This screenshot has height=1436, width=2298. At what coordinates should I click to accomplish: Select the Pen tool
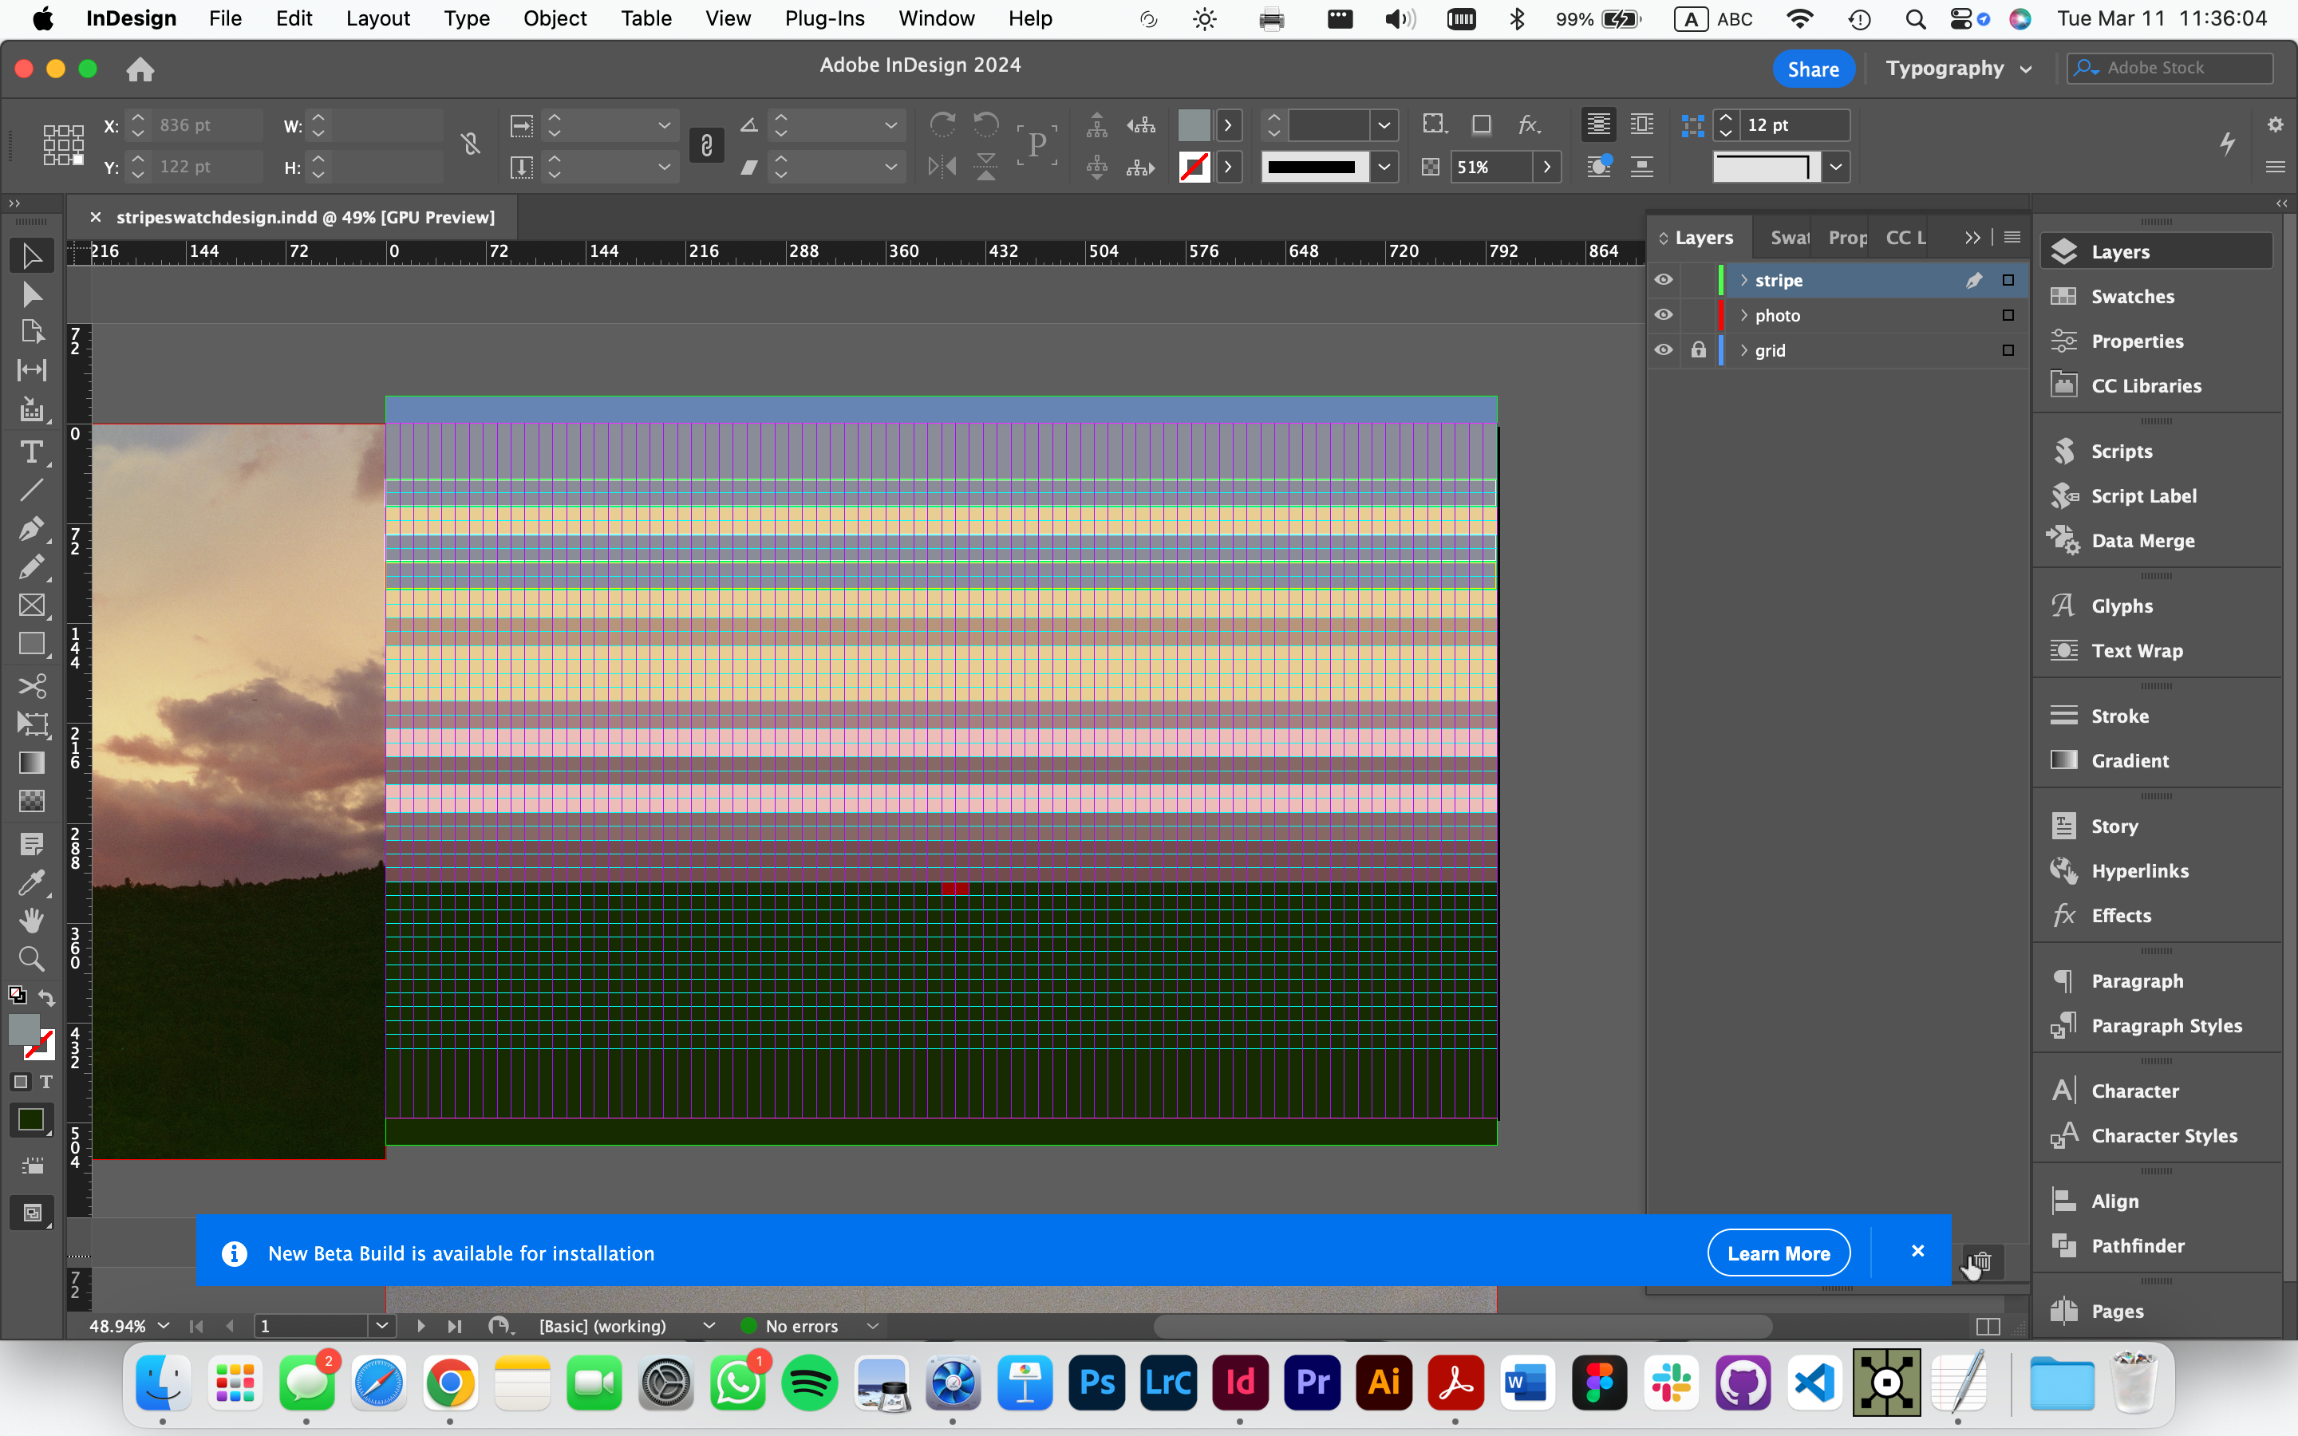coord(31,528)
